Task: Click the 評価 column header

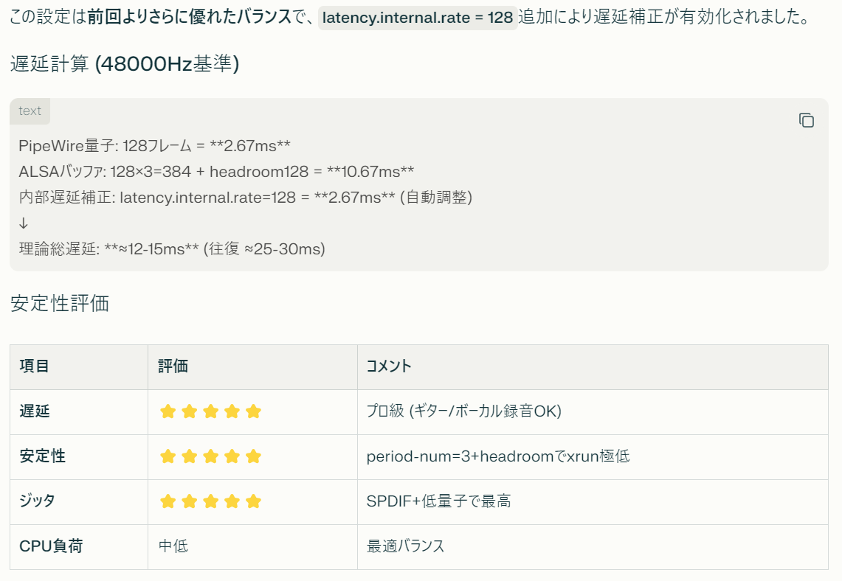Action: coord(173,366)
